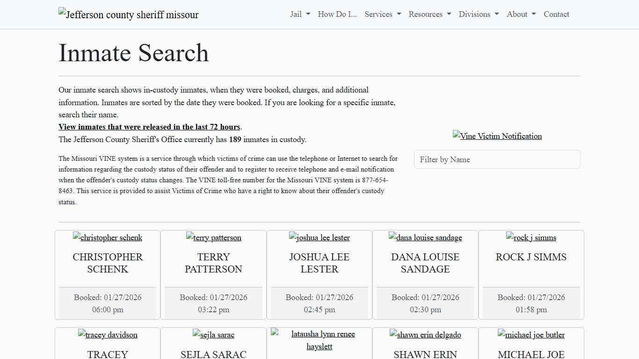639x359 pixels.
Task: Expand the Resources dropdown menu
Action: tap(429, 14)
